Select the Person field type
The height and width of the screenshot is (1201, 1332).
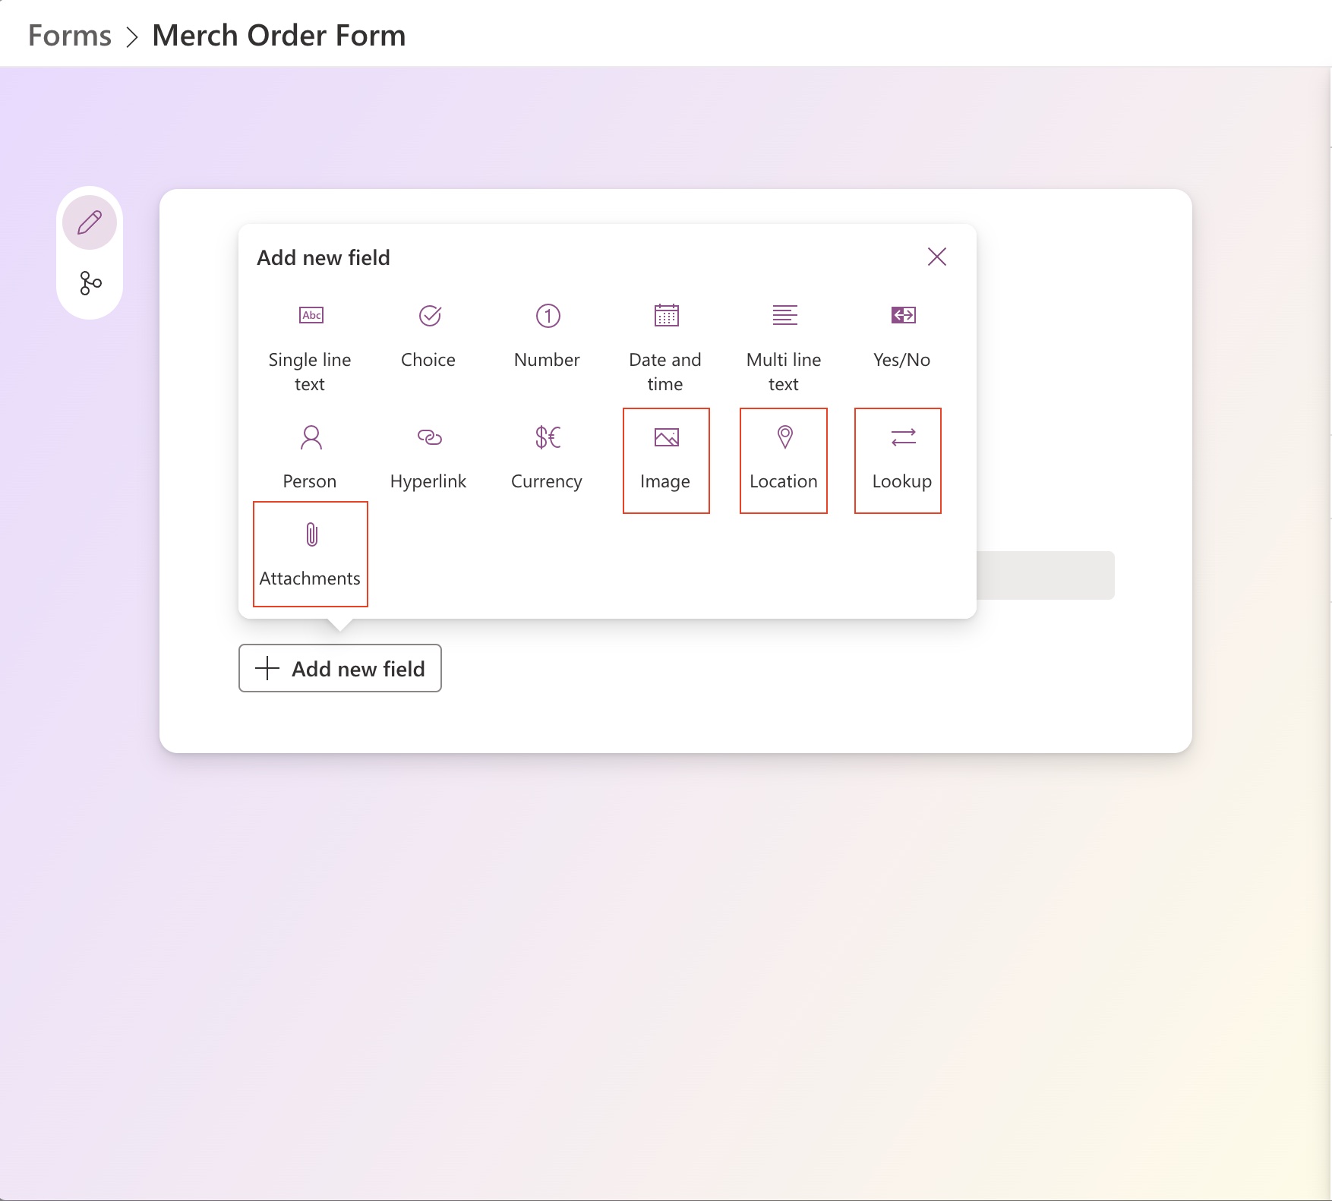coord(310,457)
